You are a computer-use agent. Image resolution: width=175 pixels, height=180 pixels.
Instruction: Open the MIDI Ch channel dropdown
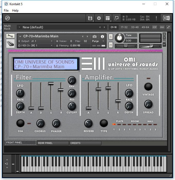51,46
